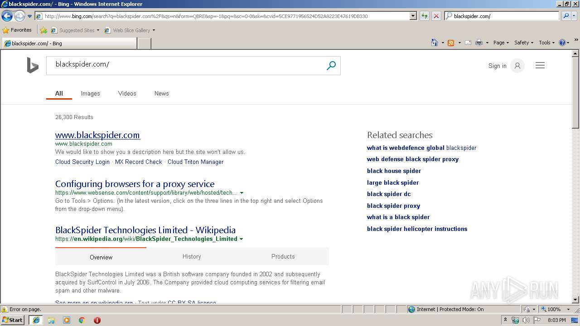Open www.blackspider.com result link
Screen dimensions: 580x326
click(97, 135)
